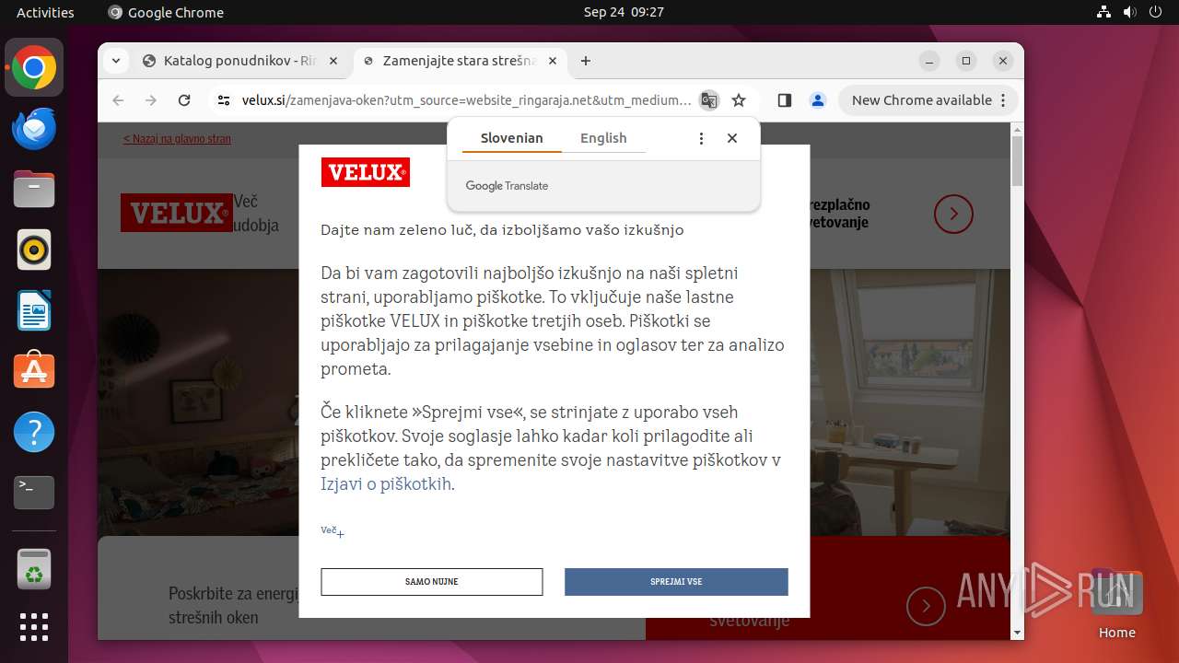
Task: Open the Google Chrome app menu in top bar
Action: coord(166,12)
